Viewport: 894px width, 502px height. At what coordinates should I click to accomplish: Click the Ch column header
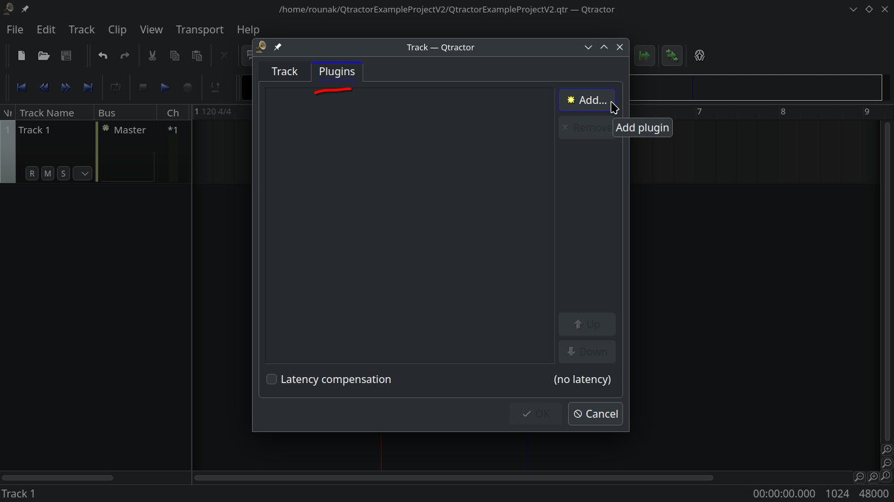coord(173,112)
